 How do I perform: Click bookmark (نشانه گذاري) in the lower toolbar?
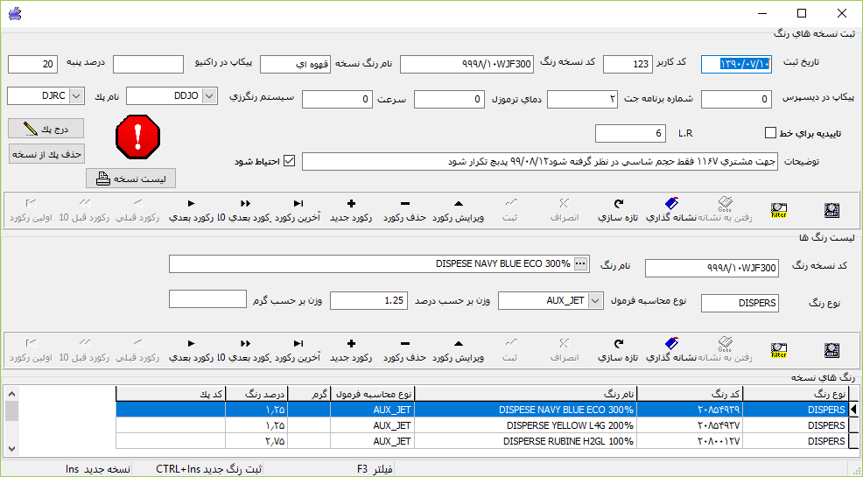(671, 350)
